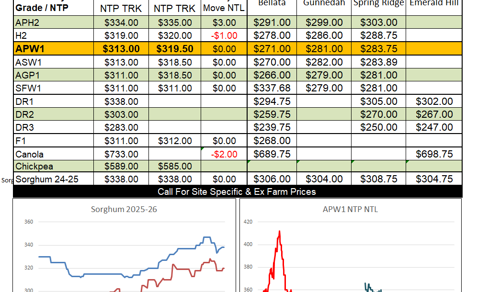The height and width of the screenshot is (292, 477).
Task: Select the Sorghum 24-25 row label
Action: coord(47,179)
